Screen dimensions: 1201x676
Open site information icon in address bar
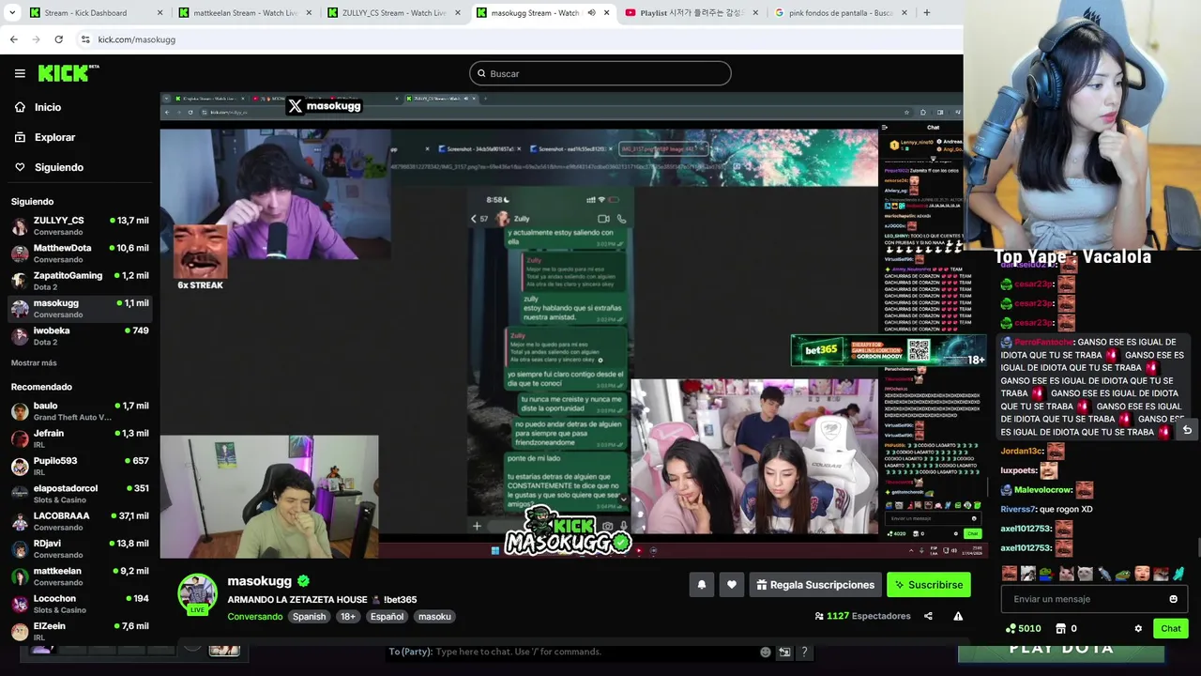pos(85,39)
